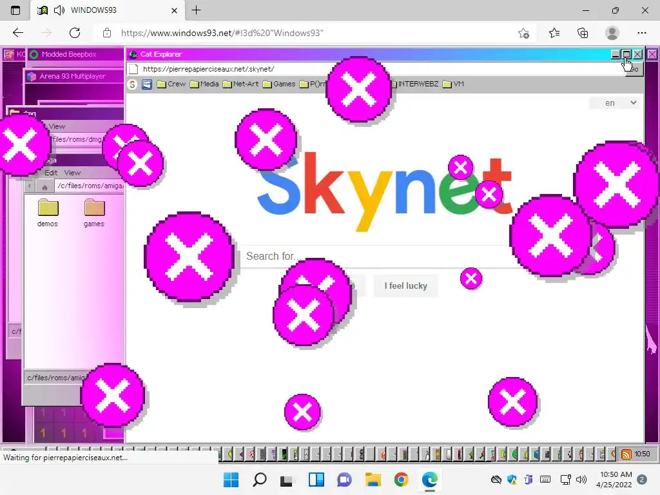Launch Chrome from Windows taskbar

tap(401, 480)
